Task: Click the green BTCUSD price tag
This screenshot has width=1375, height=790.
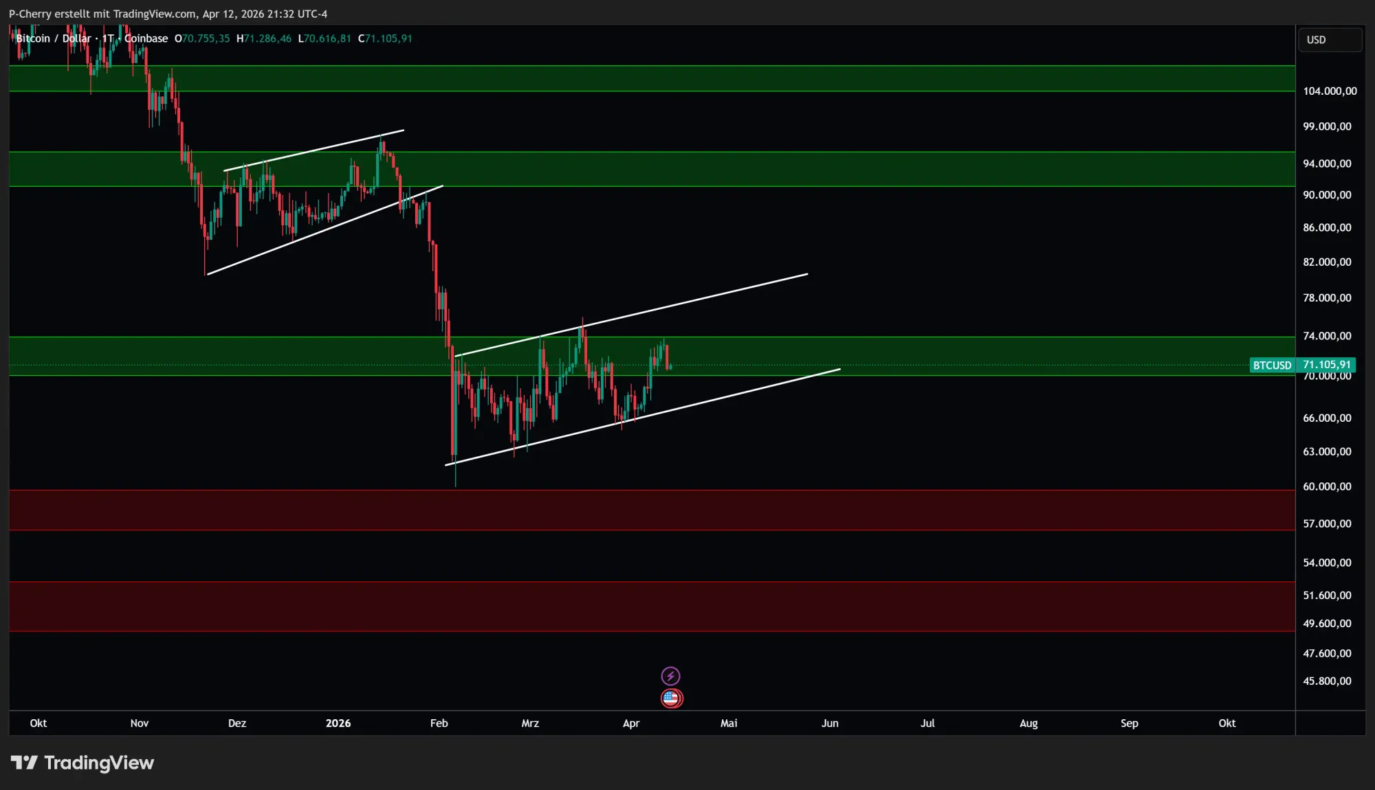Action: [x=1271, y=365]
